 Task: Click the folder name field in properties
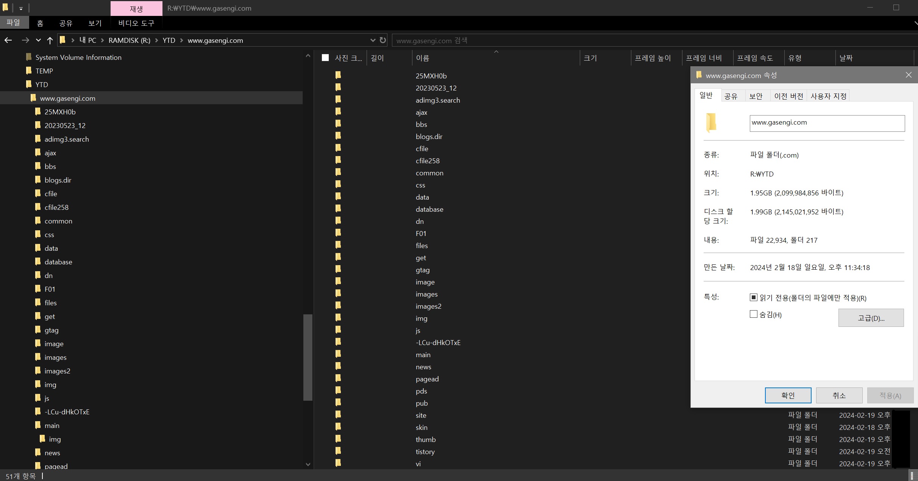[827, 123]
